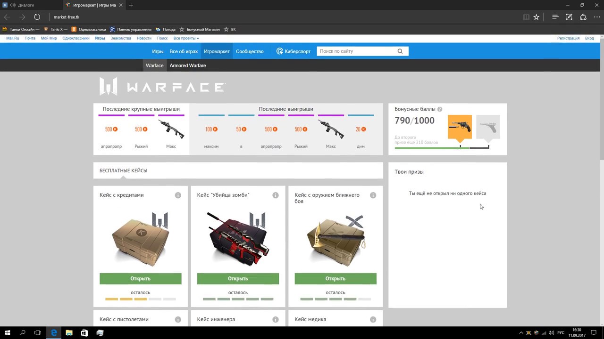604x339 pixels.
Task: Show info for Кейс "Убийца зомби"
Action: [276, 195]
